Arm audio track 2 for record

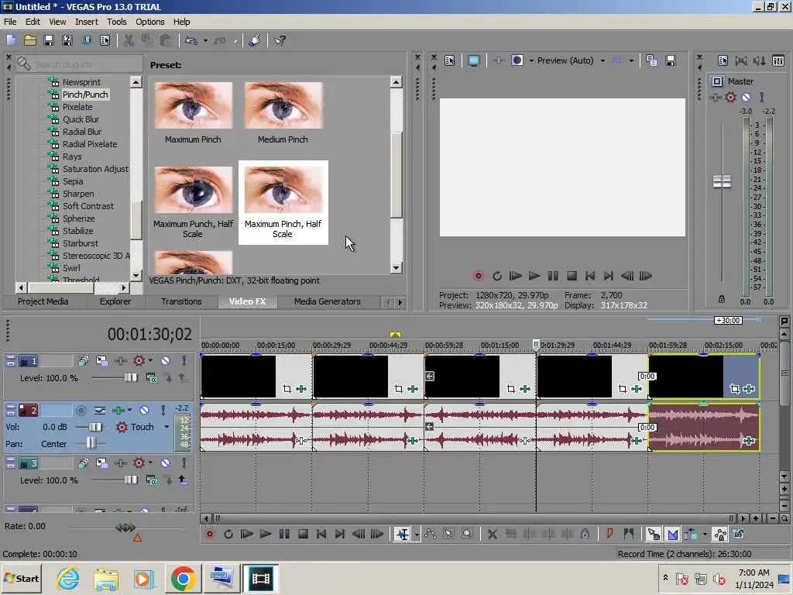(x=81, y=411)
